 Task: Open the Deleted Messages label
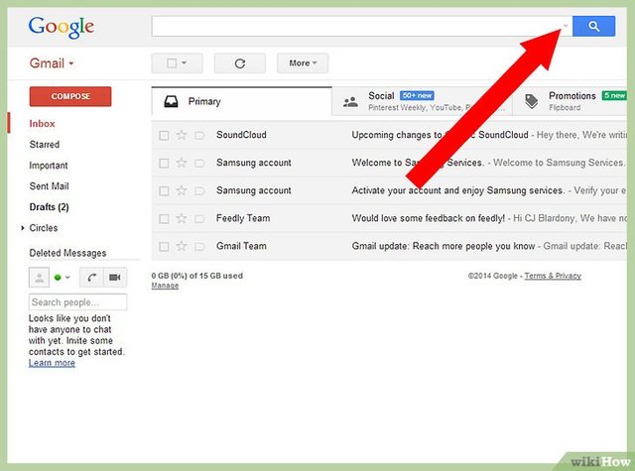coord(67,253)
